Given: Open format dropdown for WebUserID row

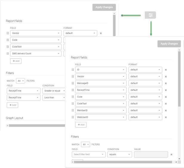Looking at the screenshot, I should (146, 117).
